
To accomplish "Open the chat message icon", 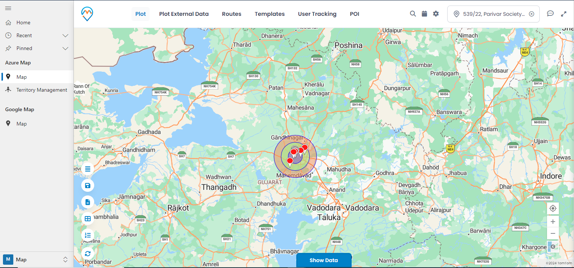I will click(x=550, y=14).
